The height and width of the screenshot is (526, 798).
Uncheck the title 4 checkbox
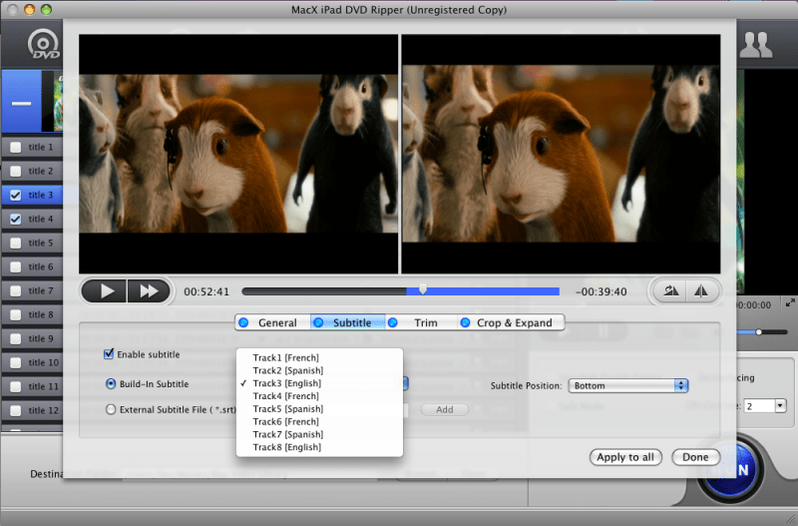click(x=16, y=219)
